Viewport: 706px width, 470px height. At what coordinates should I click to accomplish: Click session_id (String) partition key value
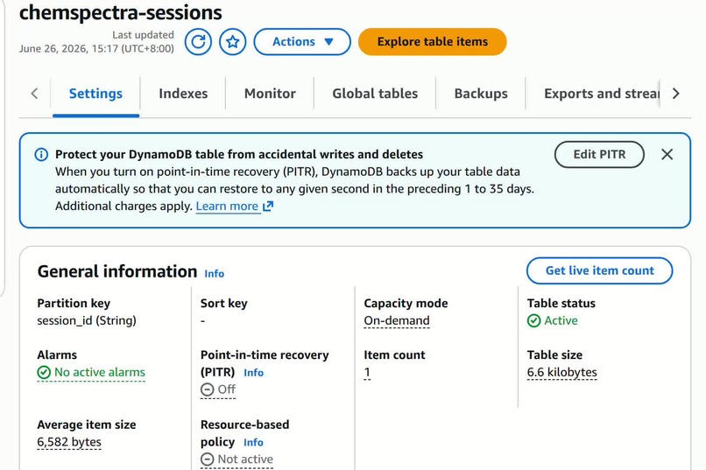click(87, 320)
